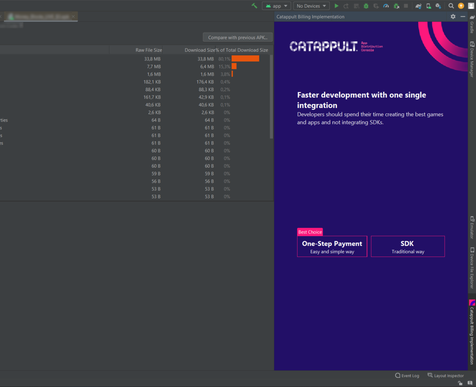This screenshot has height=387, width=476.
Task: Click the Apply Changes and Restart Activity icon
Action: point(346,6)
